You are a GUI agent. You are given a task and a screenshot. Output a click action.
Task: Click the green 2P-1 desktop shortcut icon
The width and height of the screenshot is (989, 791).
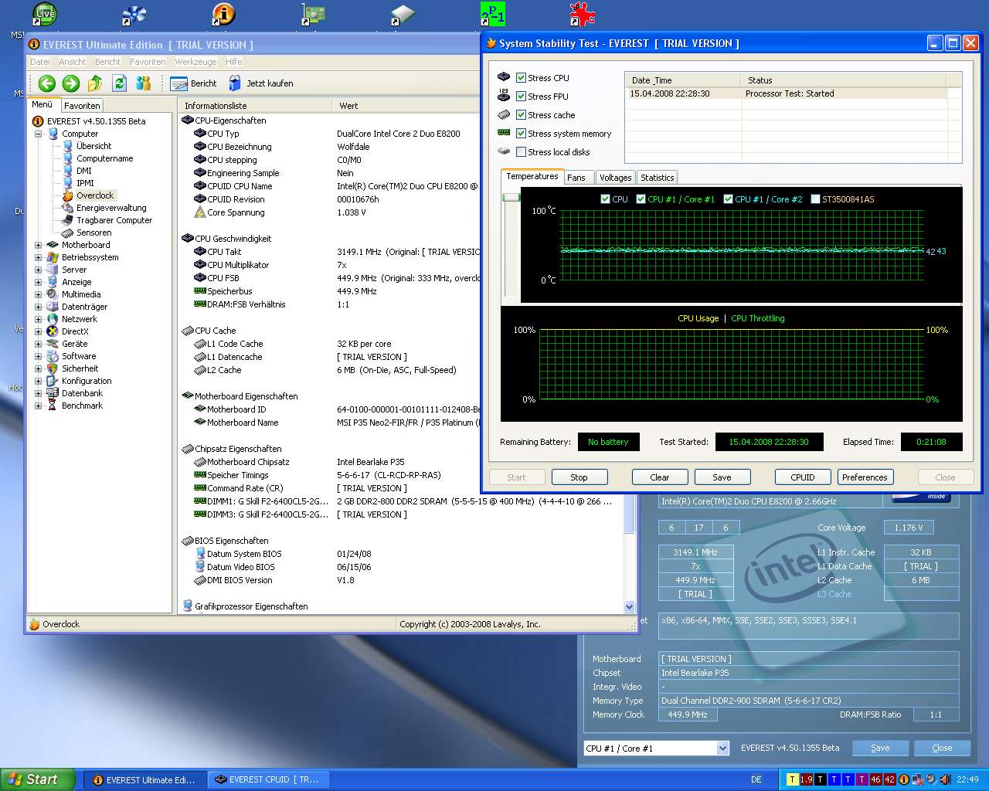(x=492, y=13)
